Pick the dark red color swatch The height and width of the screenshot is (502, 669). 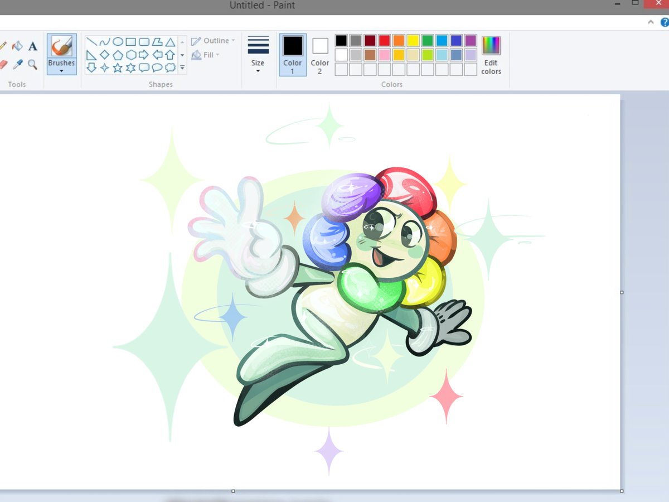click(370, 40)
